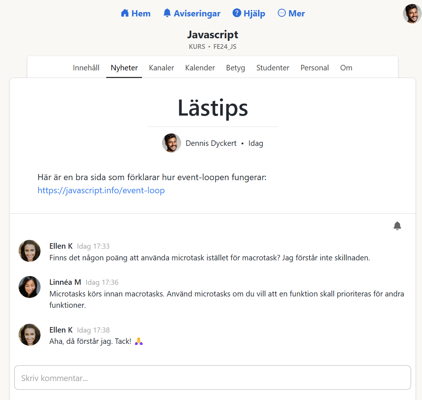
Task: Click Ellen K's avatar on the Tack comment
Action: point(30,335)
